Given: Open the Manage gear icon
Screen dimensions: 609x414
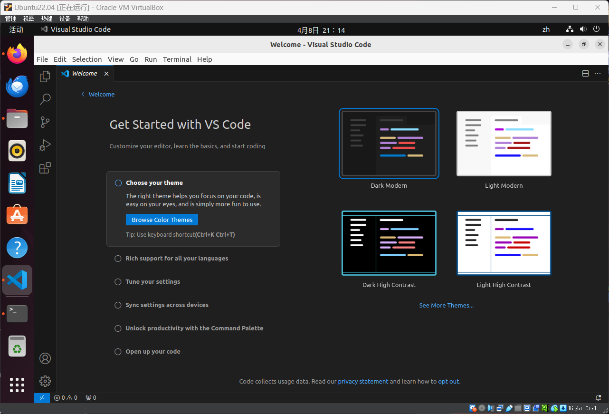Looking at the screenshot, I should pyautogui.click(x=45, y=381).
